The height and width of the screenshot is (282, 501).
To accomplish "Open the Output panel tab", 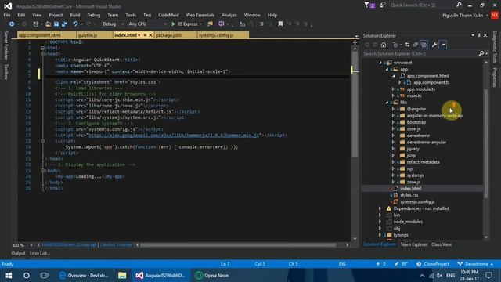I will [x=18, y=253].
